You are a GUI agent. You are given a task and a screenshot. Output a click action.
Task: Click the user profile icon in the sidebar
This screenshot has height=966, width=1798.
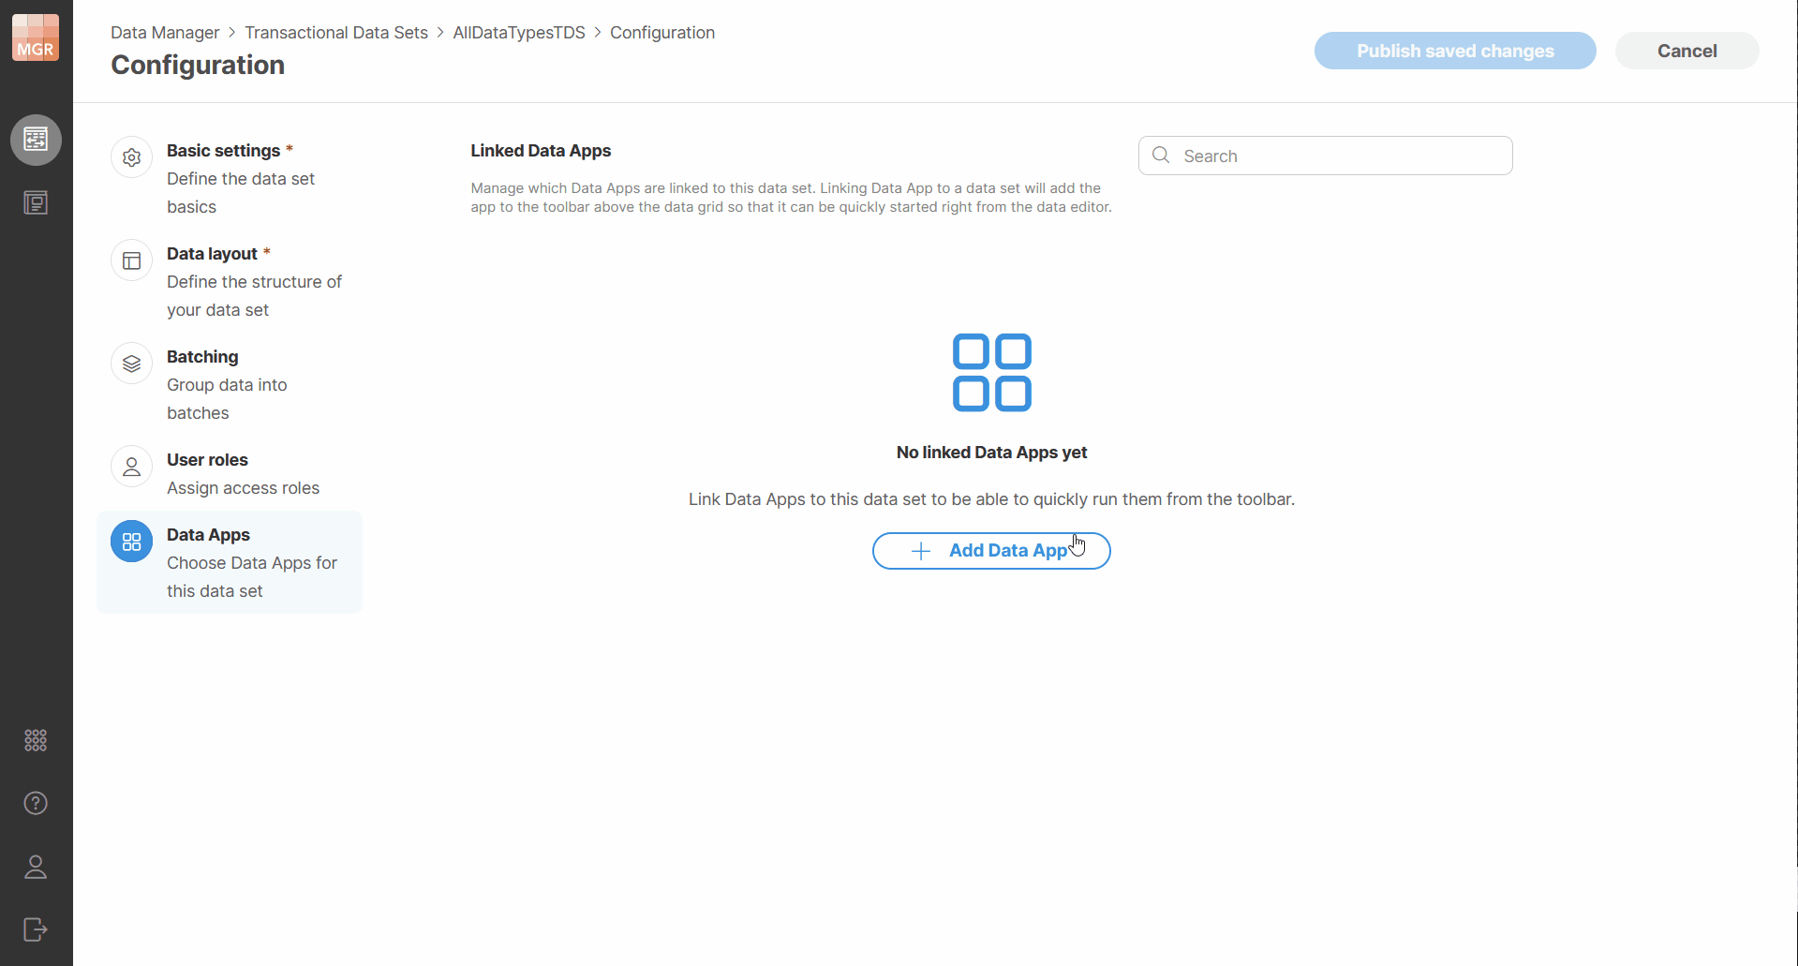pyautogui.click(x=35, y=867)
